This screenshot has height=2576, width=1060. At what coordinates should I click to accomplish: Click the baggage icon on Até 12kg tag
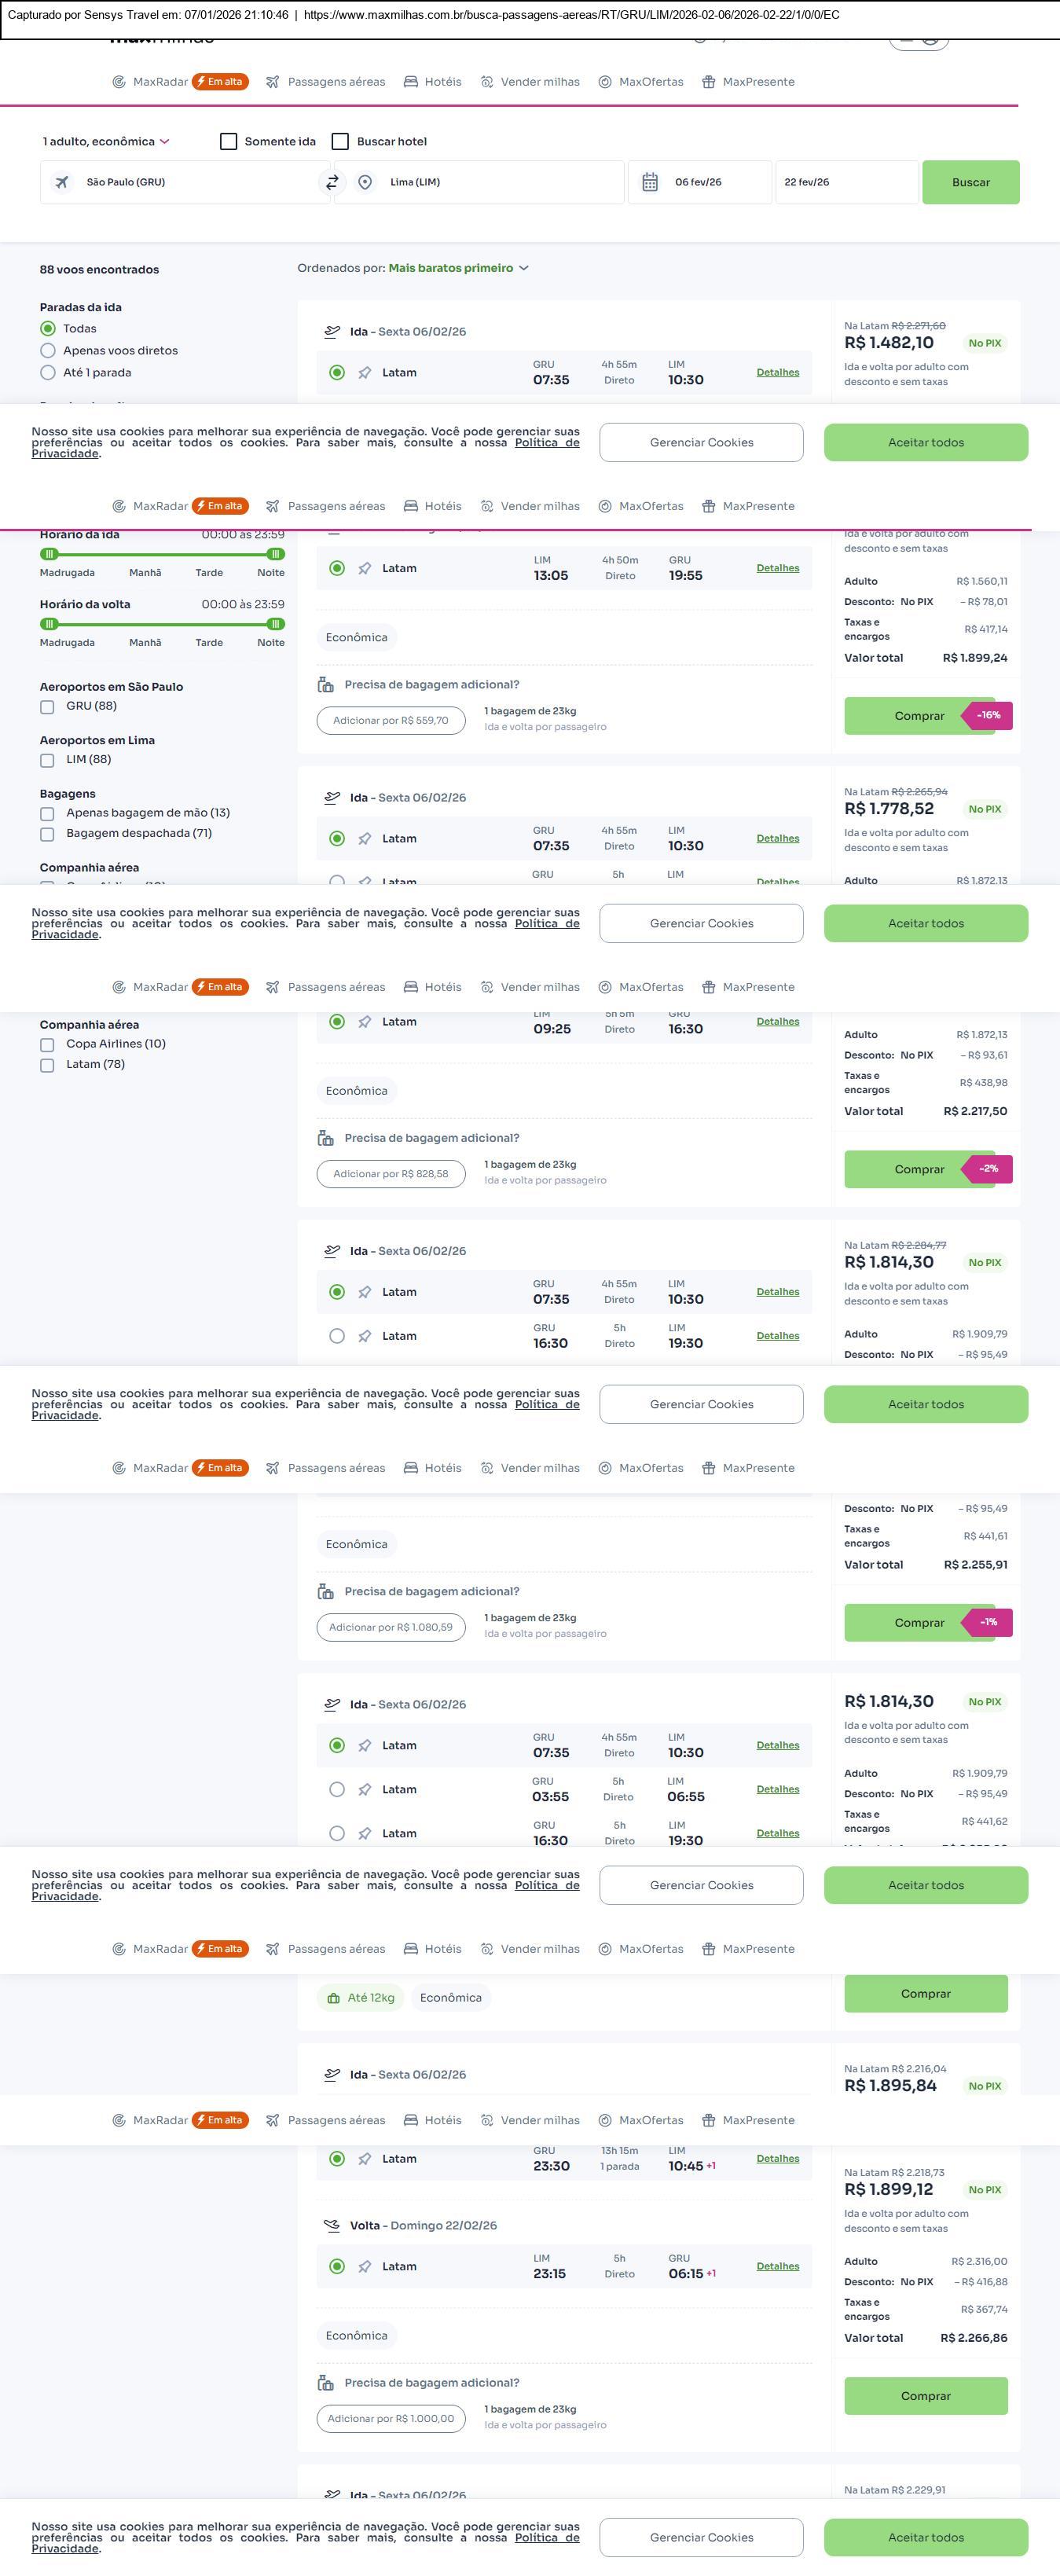pos(334,1997)
